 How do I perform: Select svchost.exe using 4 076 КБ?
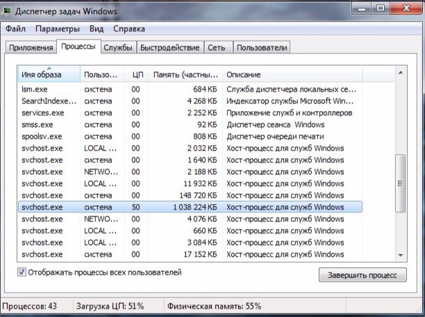coord(190,219)
